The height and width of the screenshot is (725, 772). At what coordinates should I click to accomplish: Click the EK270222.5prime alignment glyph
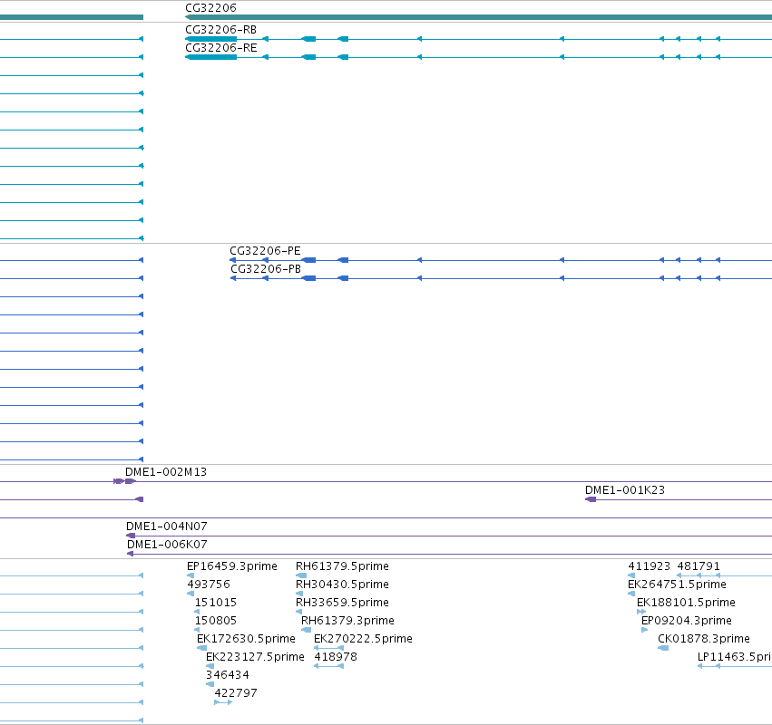[329, 648]
